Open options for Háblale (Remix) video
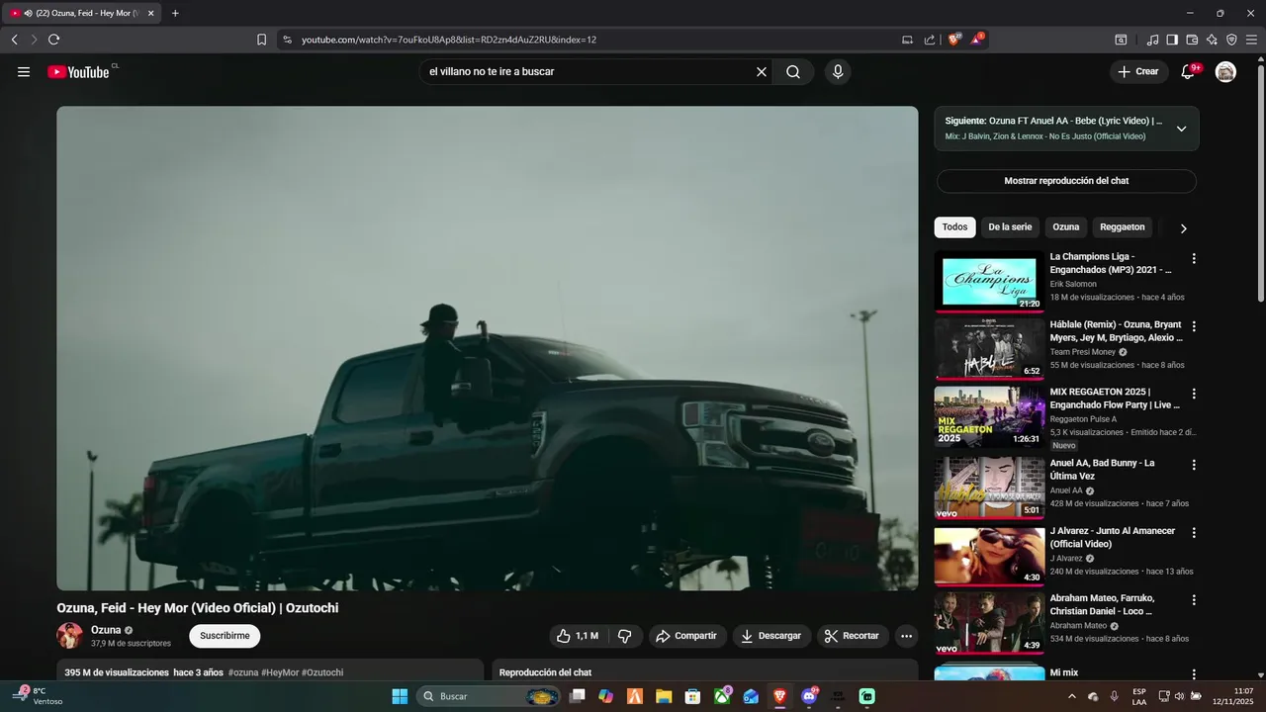This screenshot has height=712, width=1266. pos(1194,325)
